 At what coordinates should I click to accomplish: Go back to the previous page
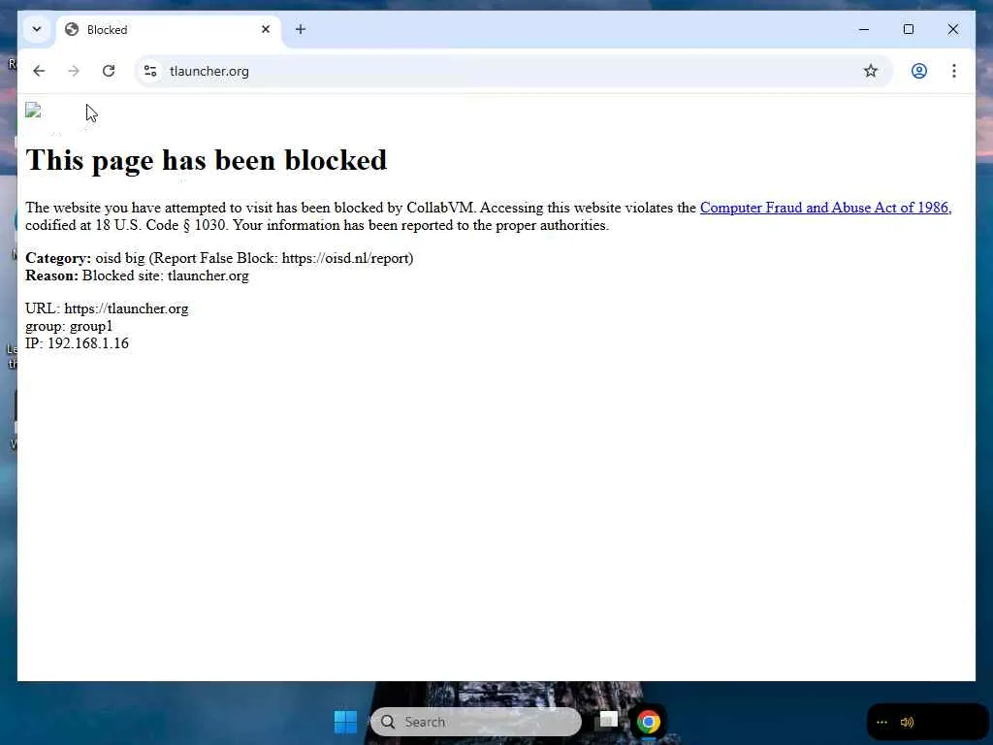pyautogui.click(x=39, y=71)
